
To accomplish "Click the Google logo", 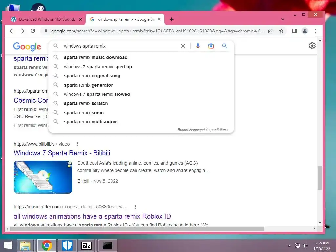I will 27,47.
